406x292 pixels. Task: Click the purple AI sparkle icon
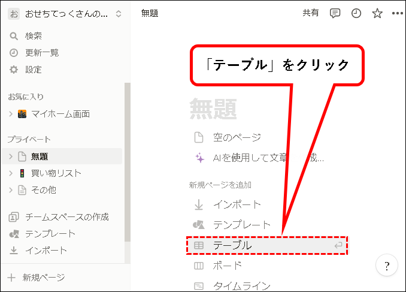point(199,158)
